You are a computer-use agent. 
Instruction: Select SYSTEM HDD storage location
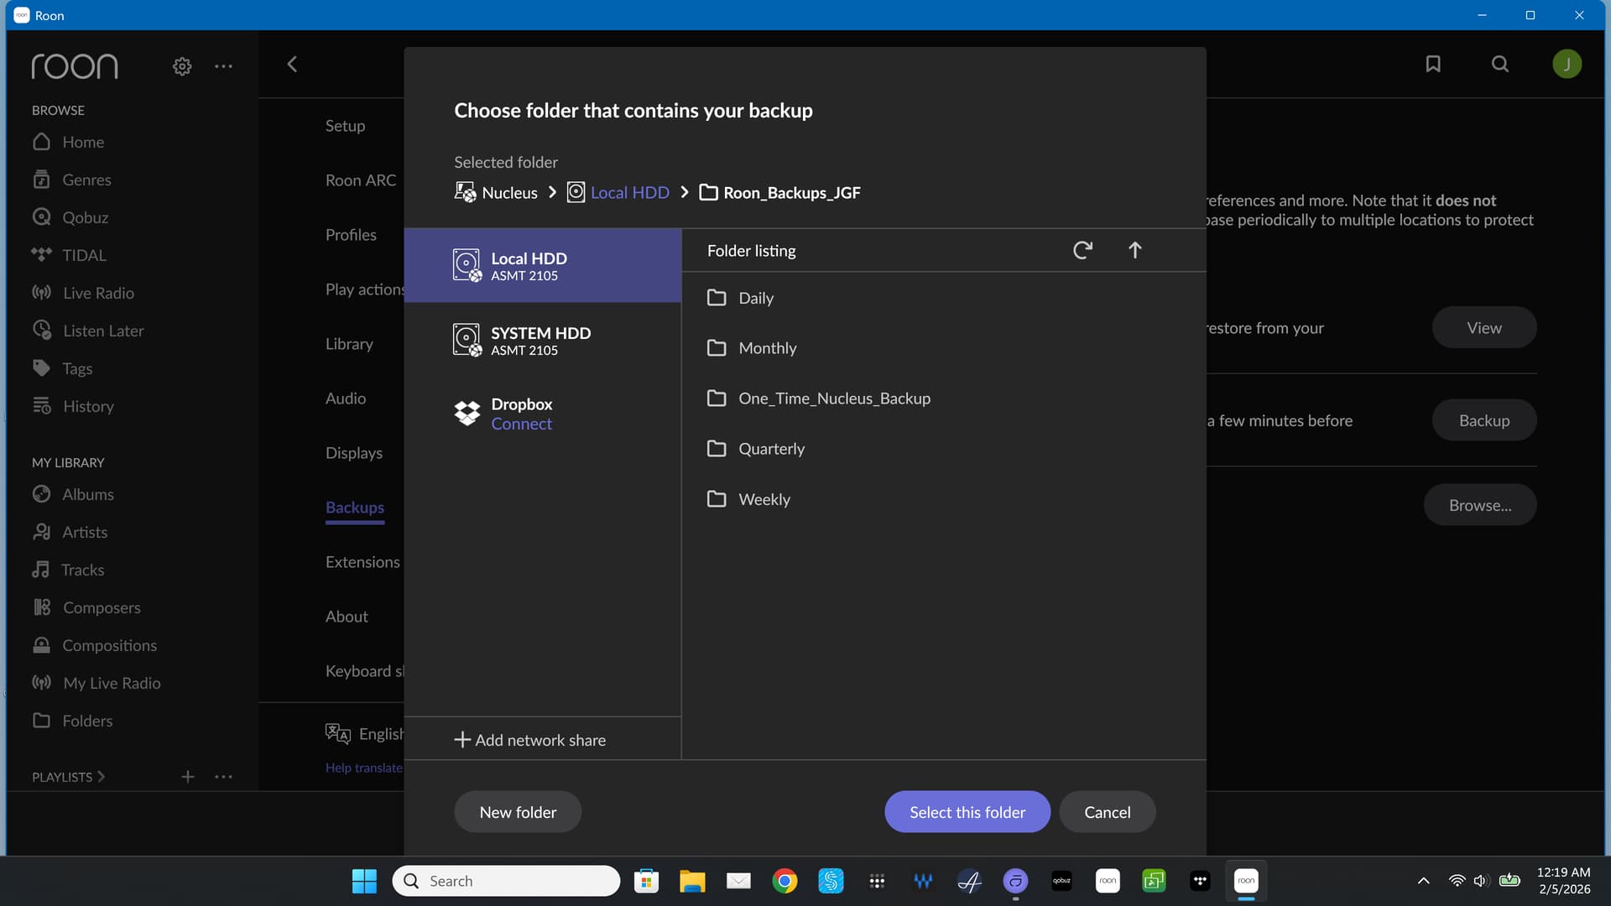coord(542,340)
